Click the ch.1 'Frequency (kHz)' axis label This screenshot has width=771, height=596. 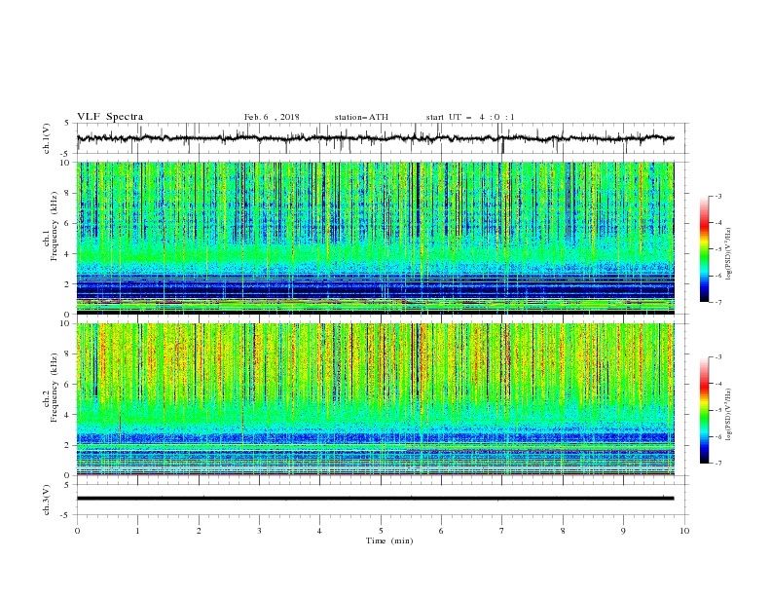pos(54,226)
